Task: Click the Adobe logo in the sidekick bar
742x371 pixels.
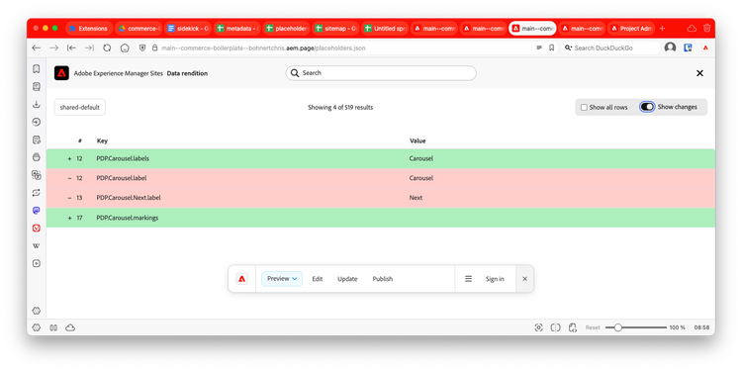Action: tap(241, 279)
